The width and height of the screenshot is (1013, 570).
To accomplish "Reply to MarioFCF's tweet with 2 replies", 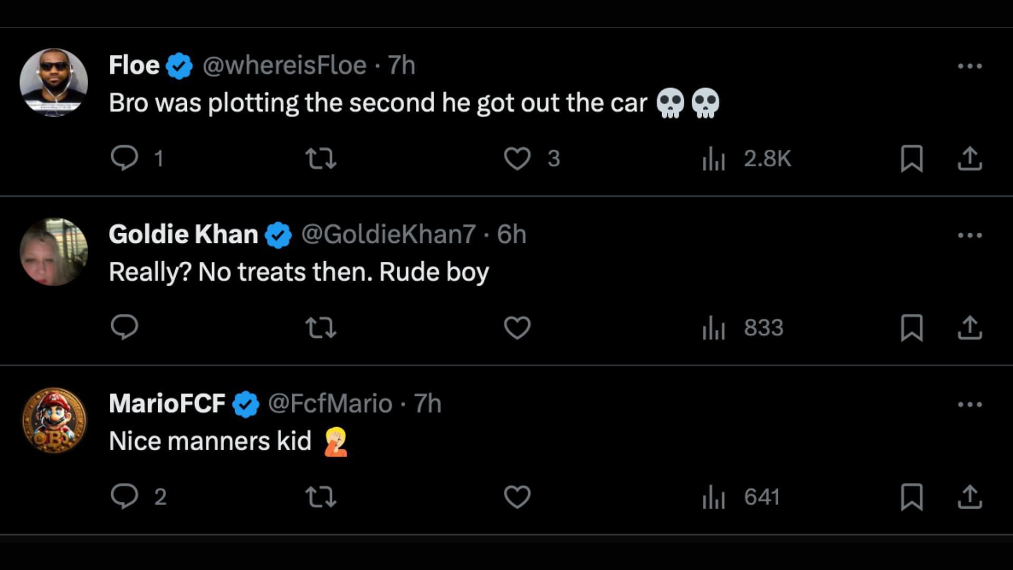I will tap(125, 496).
